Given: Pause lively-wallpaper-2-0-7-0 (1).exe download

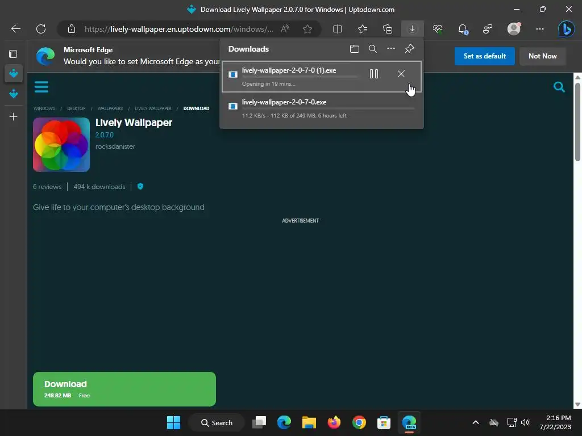Looking at the screenshot, I should click(x=374, y=74).
